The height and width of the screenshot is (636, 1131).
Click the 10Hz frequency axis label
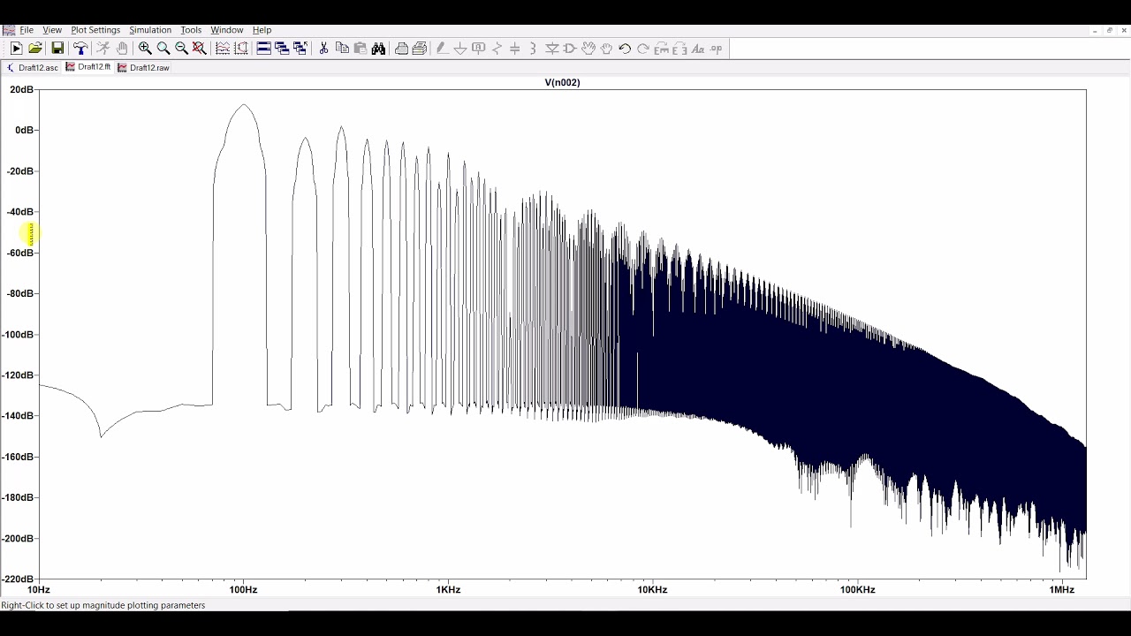39,589
